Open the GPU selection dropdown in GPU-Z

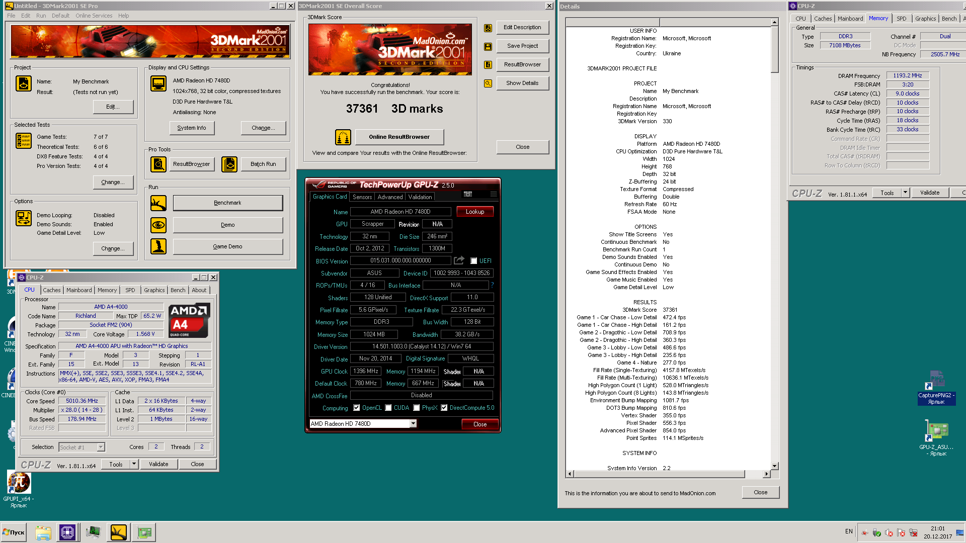(x=413, y=424)
